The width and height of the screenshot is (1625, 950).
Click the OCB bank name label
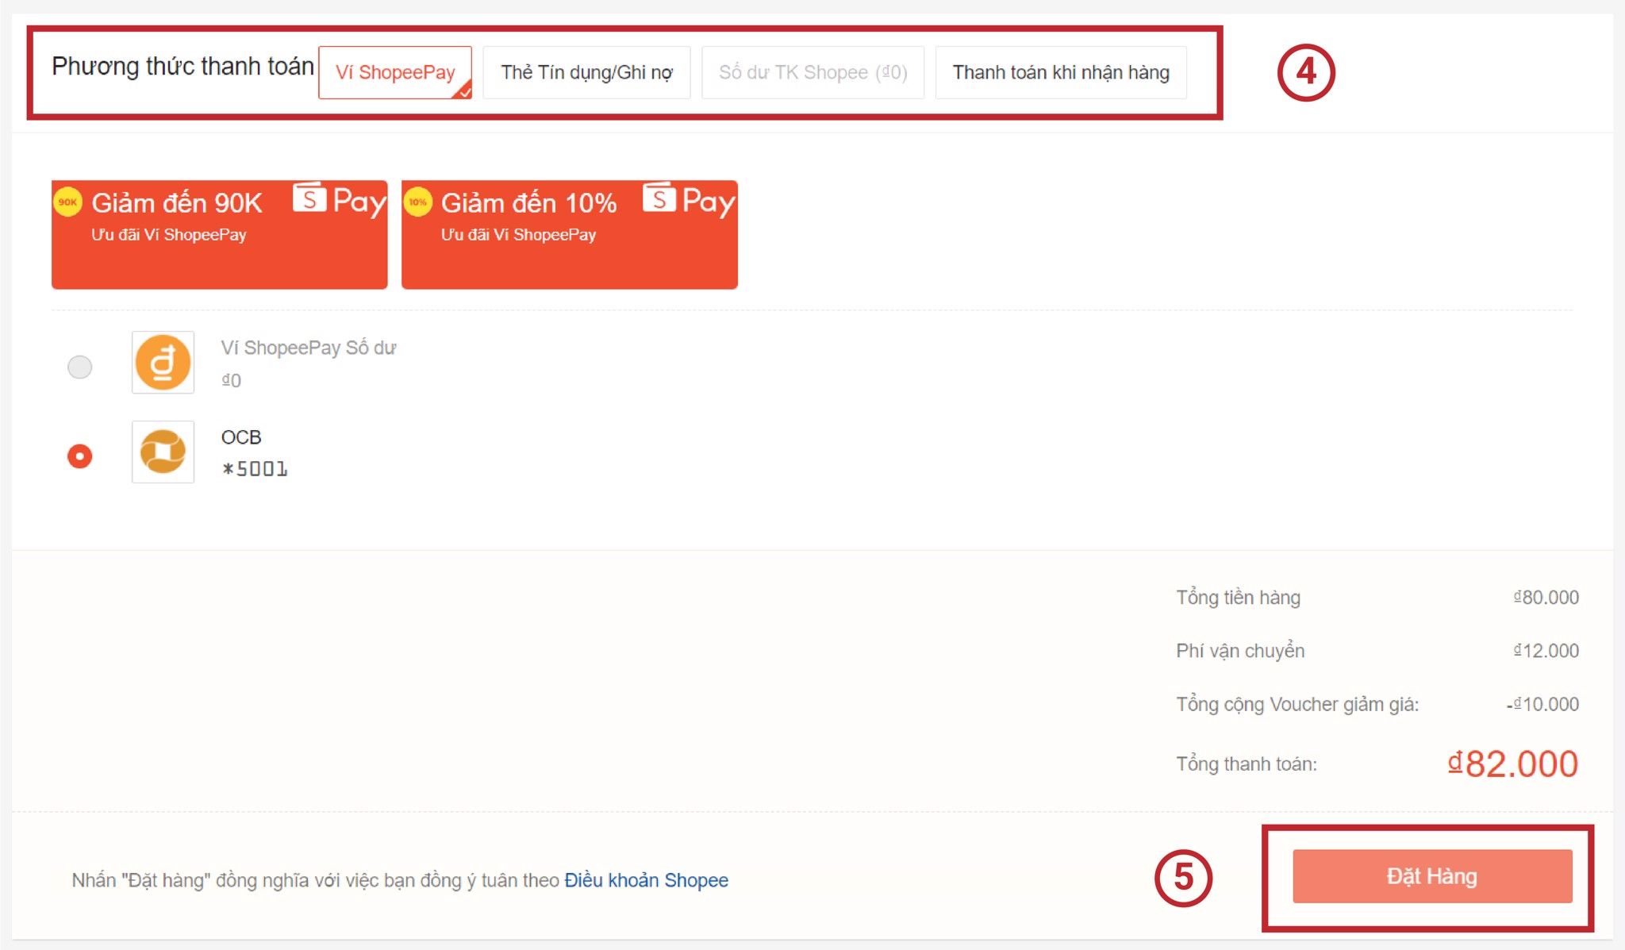tap(241, 437)
